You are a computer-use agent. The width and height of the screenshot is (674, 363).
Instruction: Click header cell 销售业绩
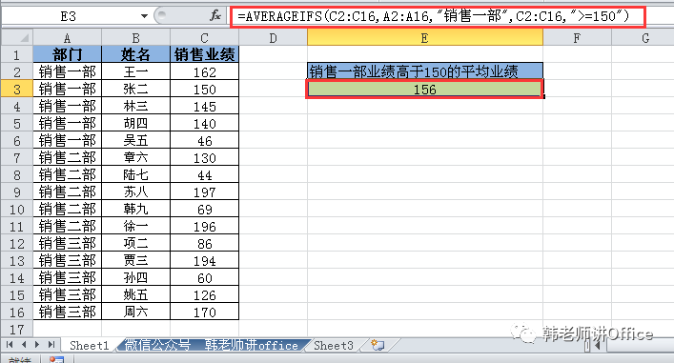click(205, 54)
